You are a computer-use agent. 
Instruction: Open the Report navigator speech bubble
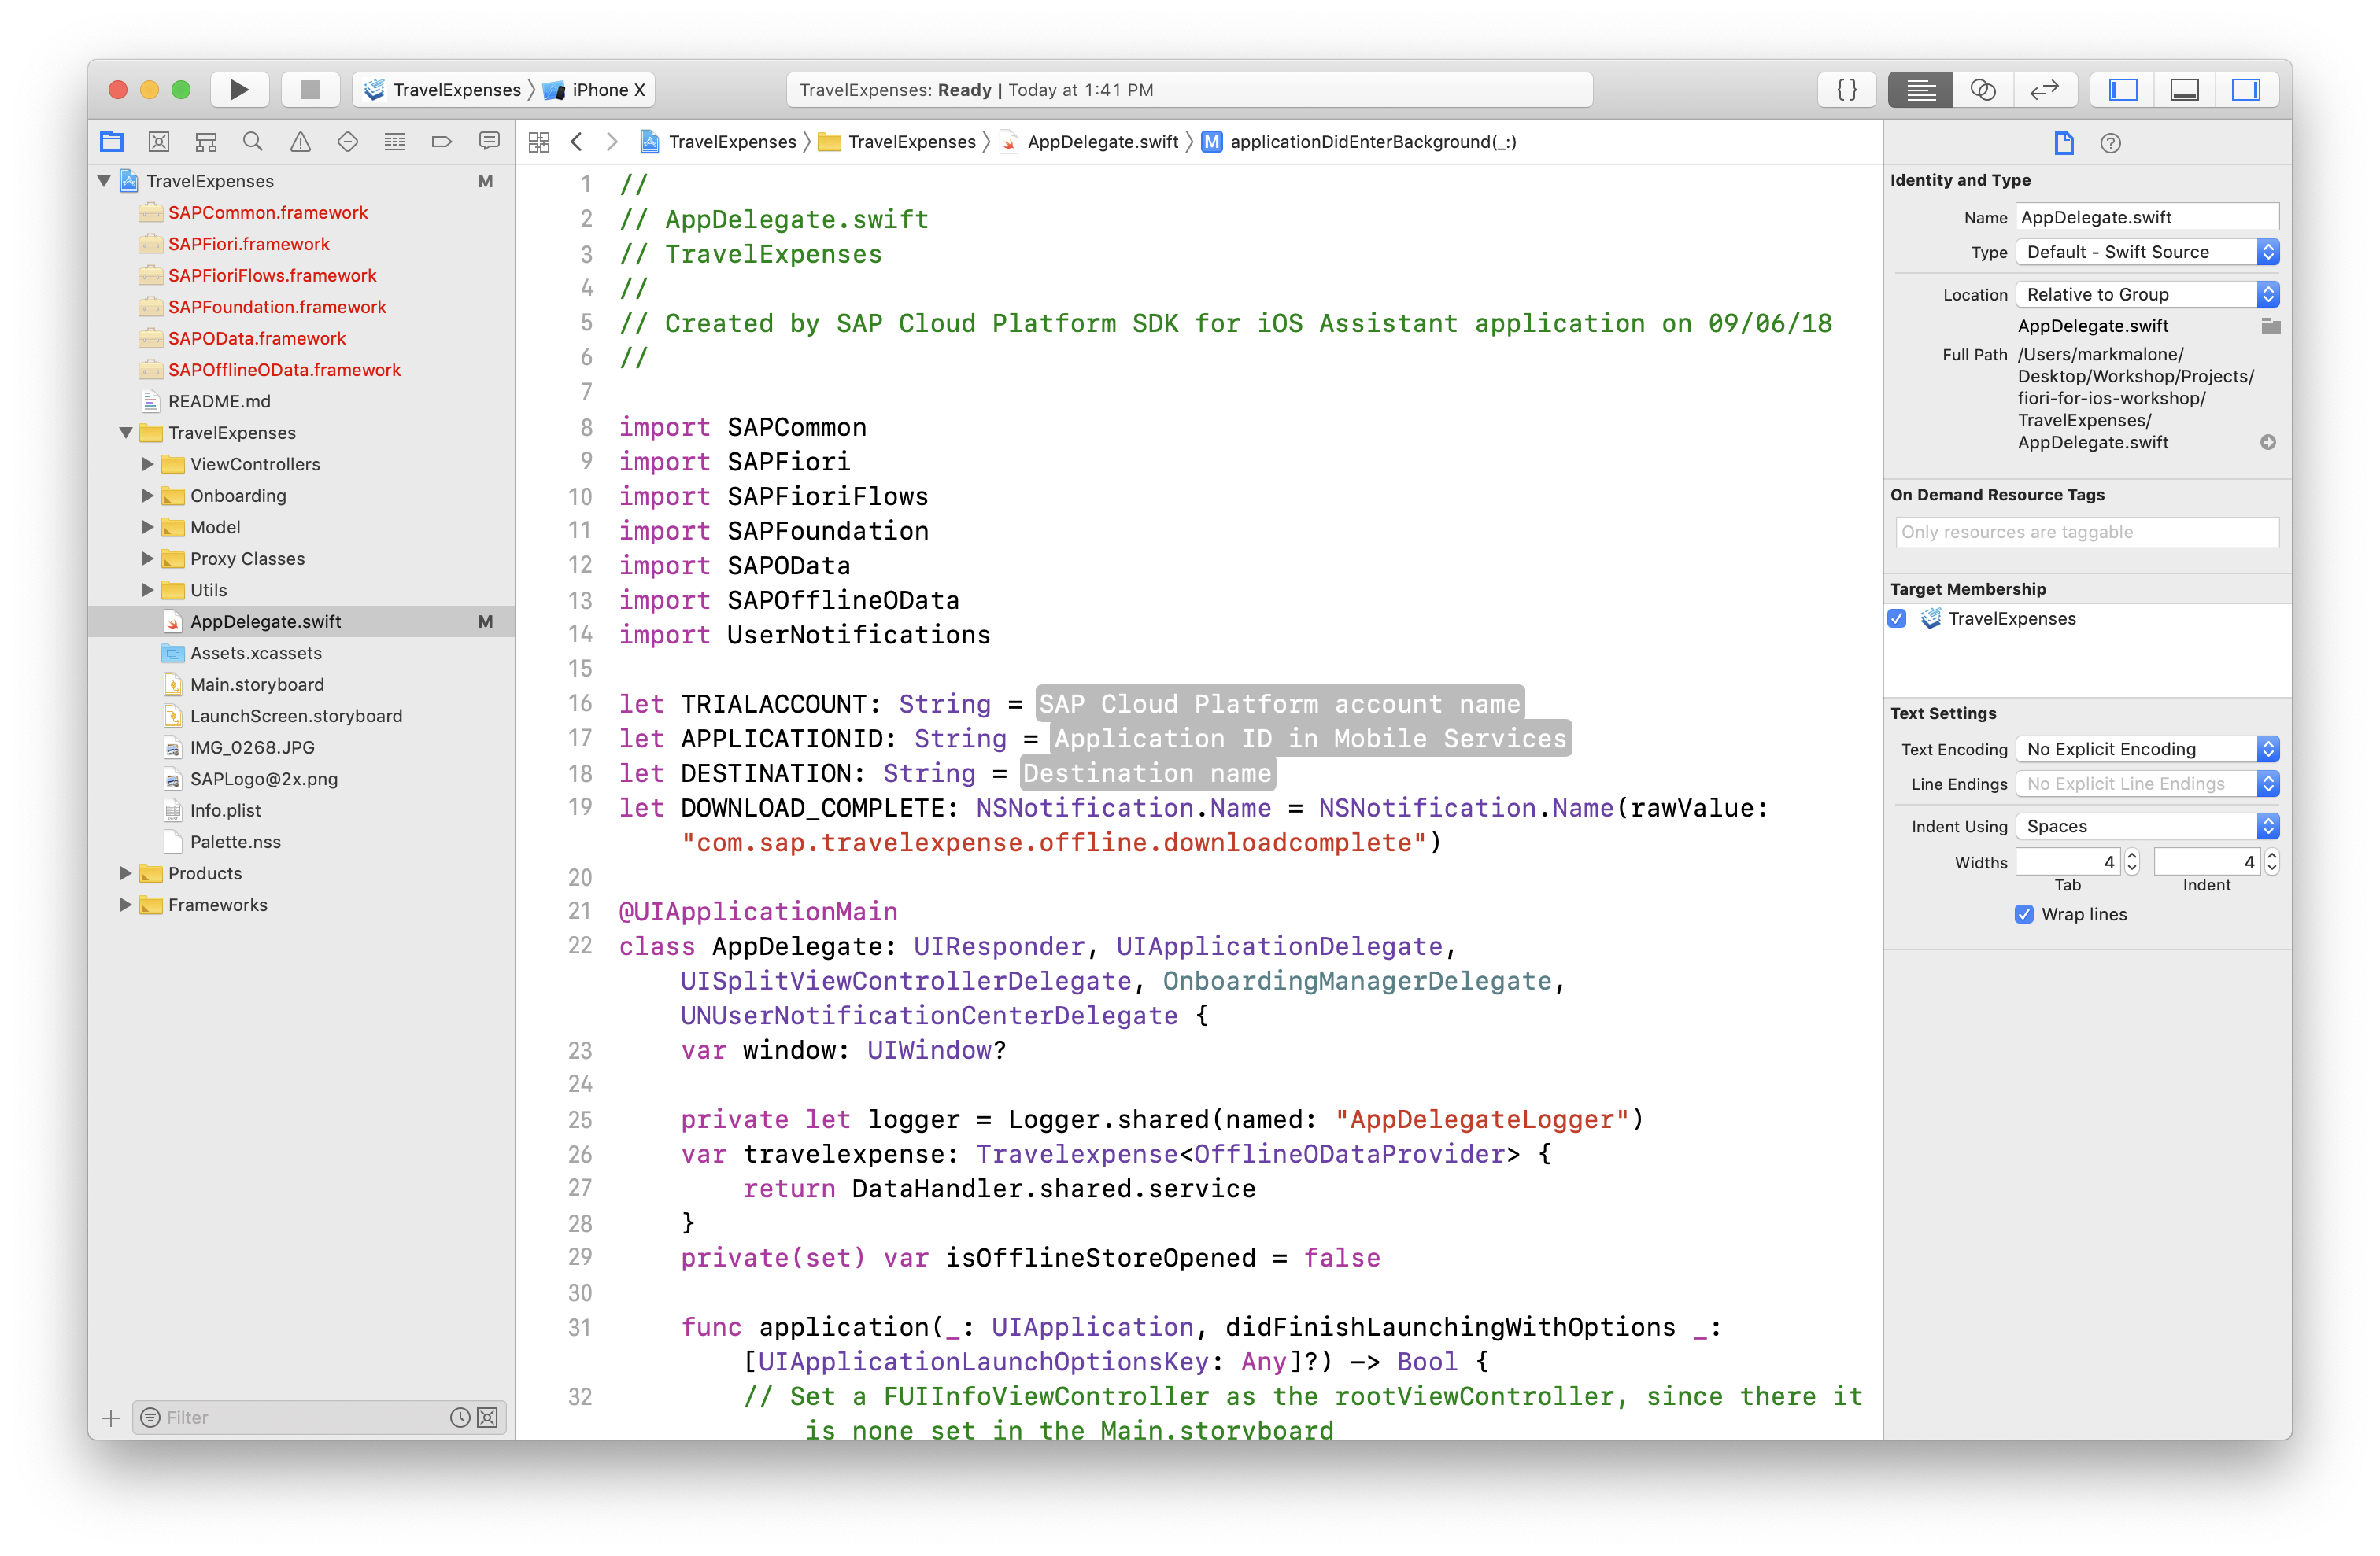[x=489, y=142]
